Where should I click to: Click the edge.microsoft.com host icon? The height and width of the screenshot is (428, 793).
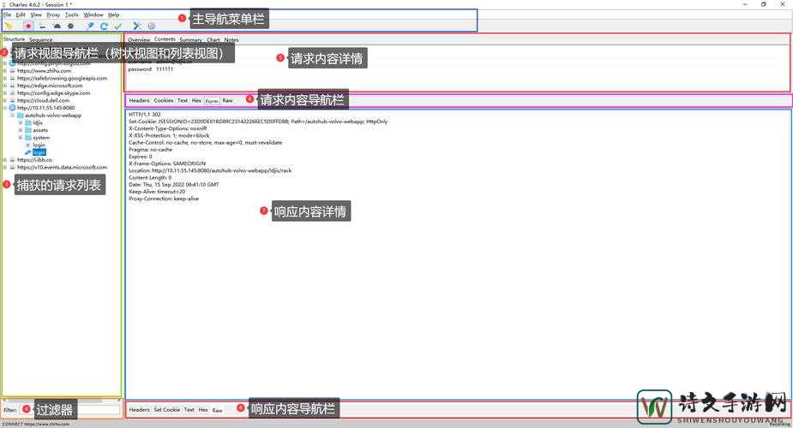tap(13, 86)
